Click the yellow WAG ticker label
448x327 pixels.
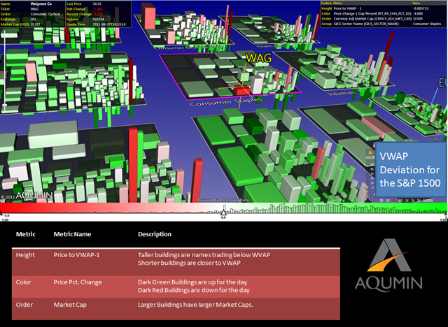pyautogui.click(x=258, y=58)
